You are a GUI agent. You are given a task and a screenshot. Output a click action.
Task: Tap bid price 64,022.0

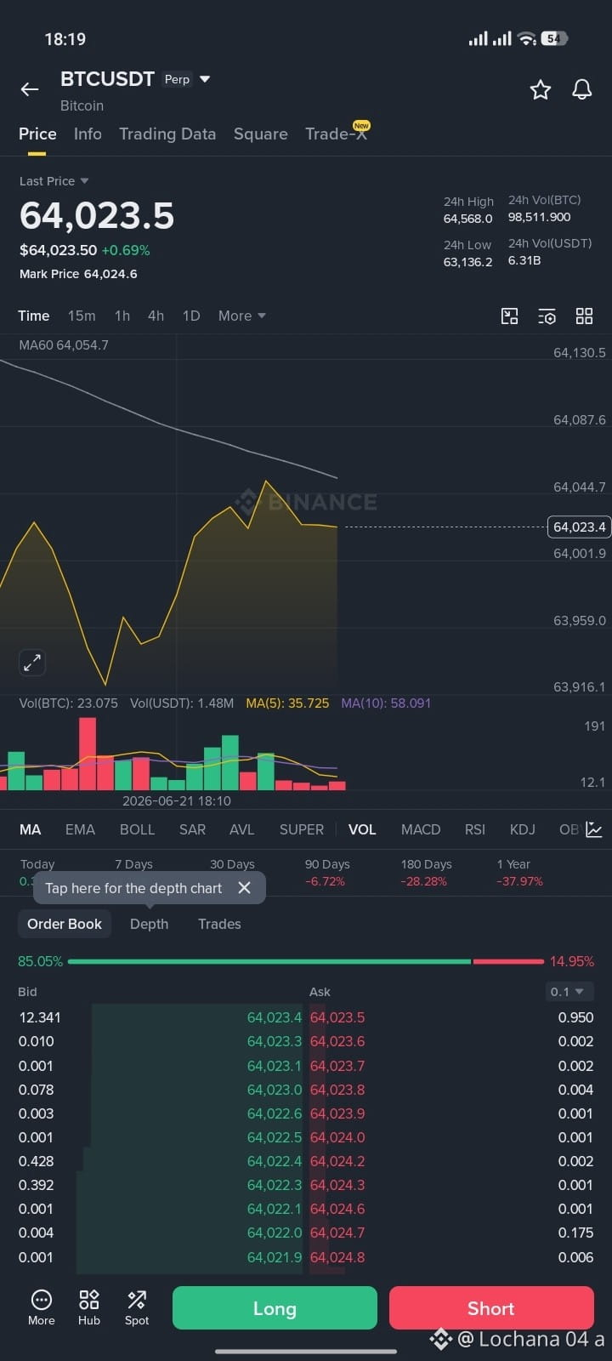point(274,1233)
